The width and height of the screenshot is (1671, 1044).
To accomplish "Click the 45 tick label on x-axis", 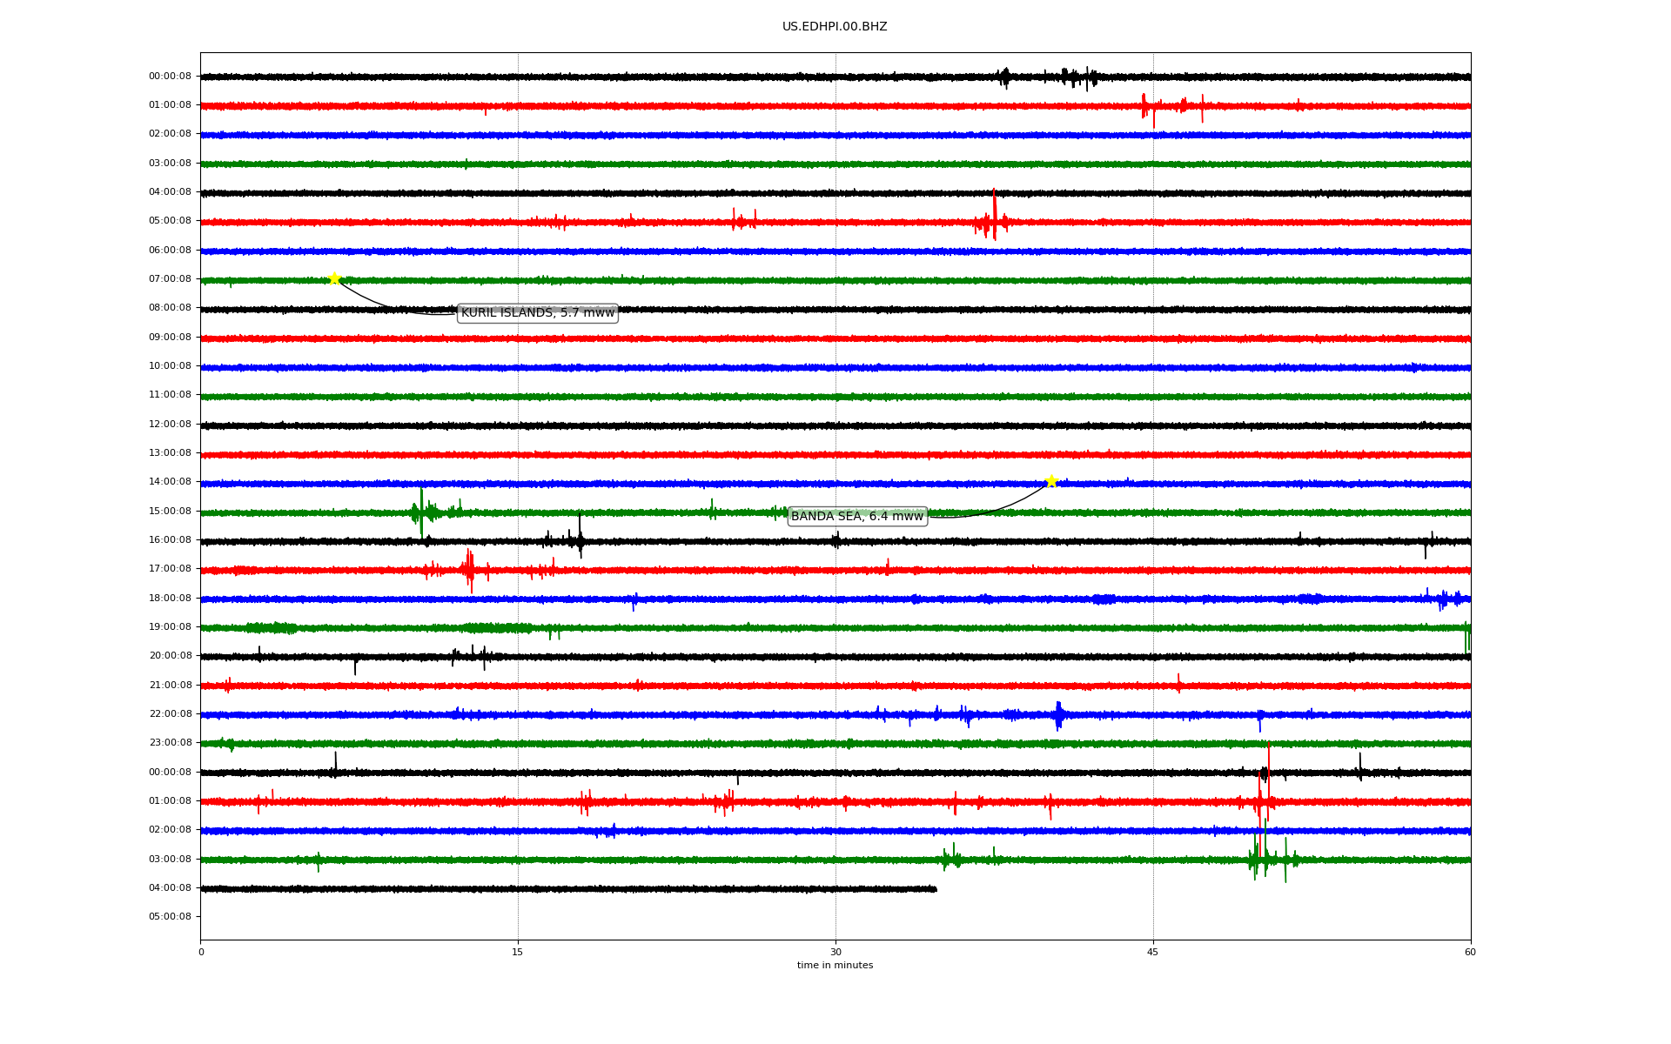I will click(1152, 952).
